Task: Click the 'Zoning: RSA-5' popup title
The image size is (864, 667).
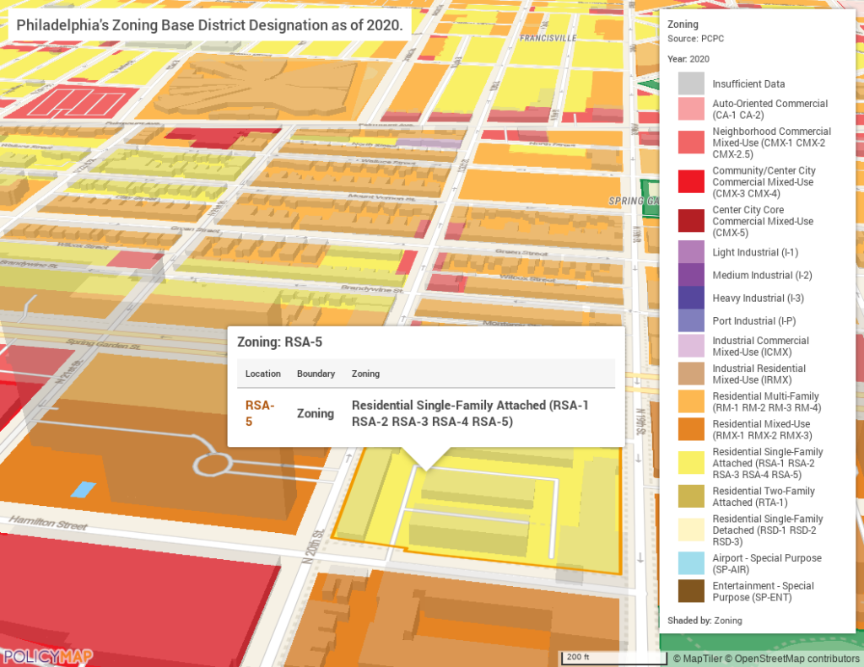Action: 279,342
